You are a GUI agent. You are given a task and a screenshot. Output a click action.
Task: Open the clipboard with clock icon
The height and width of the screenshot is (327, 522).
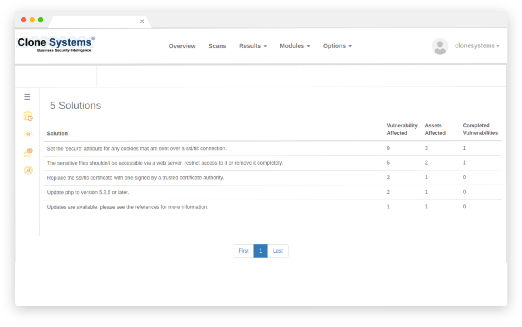tap(28, 116)
